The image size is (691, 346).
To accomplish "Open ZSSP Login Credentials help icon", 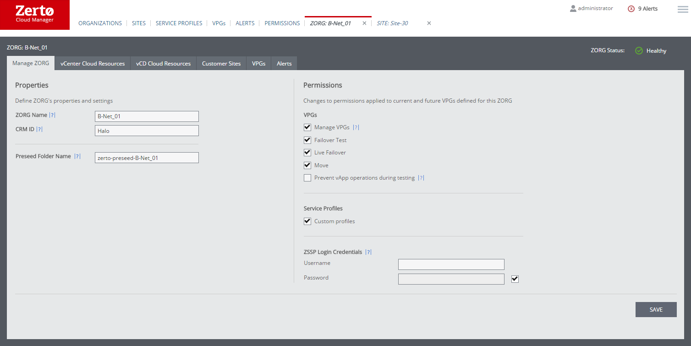I will point(368,252).
